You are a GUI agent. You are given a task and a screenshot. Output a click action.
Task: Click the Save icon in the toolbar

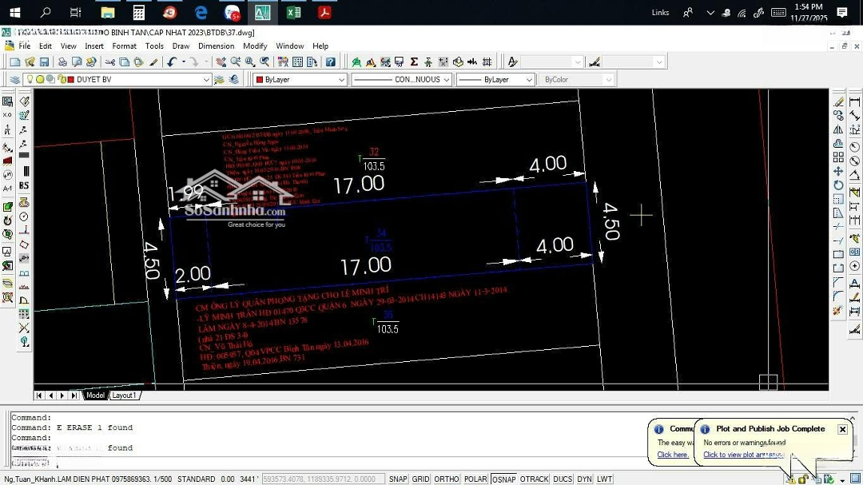pos(43,62)
